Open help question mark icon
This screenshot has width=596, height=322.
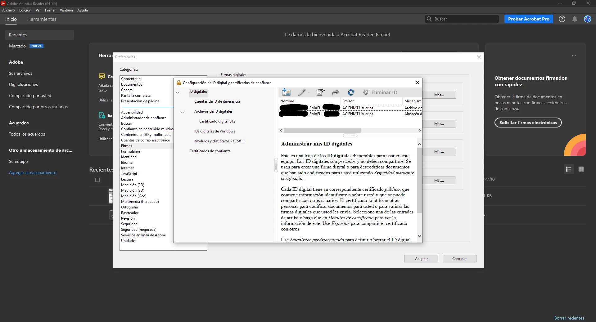(x=562, y=19)
